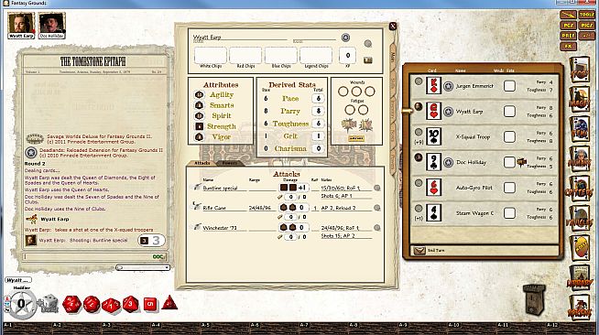Click the Strength die attribute

coord(199,126)
